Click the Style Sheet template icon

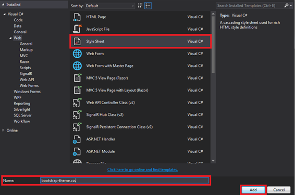77,41
